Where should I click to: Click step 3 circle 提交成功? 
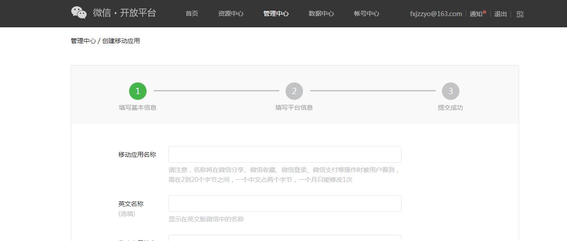(x=450, y=91)
